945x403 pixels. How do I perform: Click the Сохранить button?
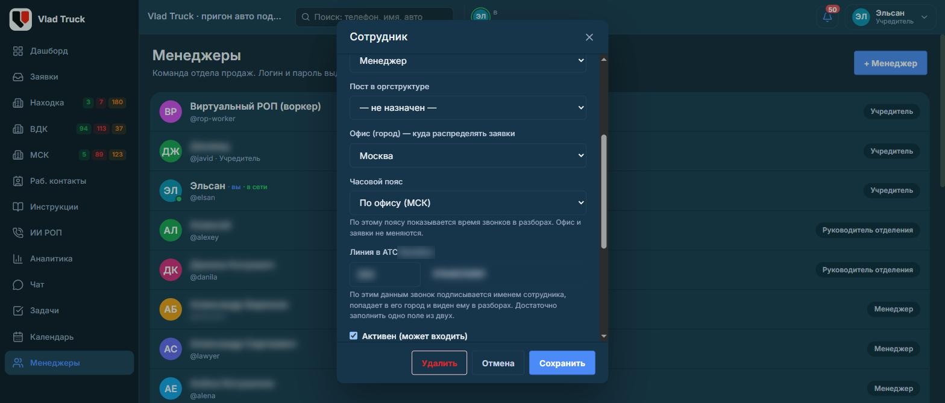tap(562, 363)
